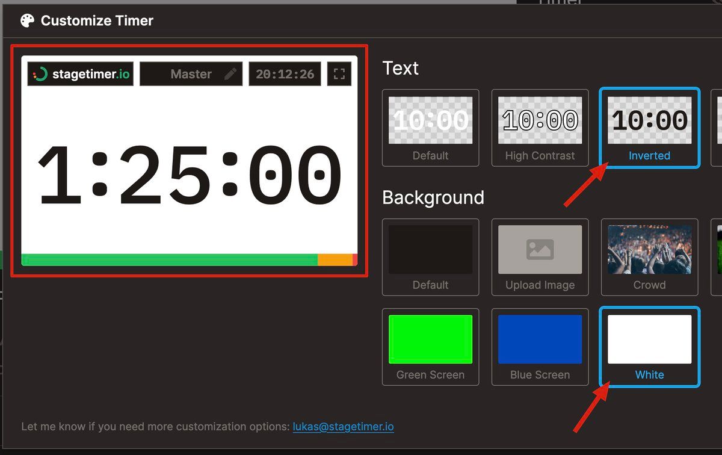Click the pencil edit icon beside Master

click(230, 74)
